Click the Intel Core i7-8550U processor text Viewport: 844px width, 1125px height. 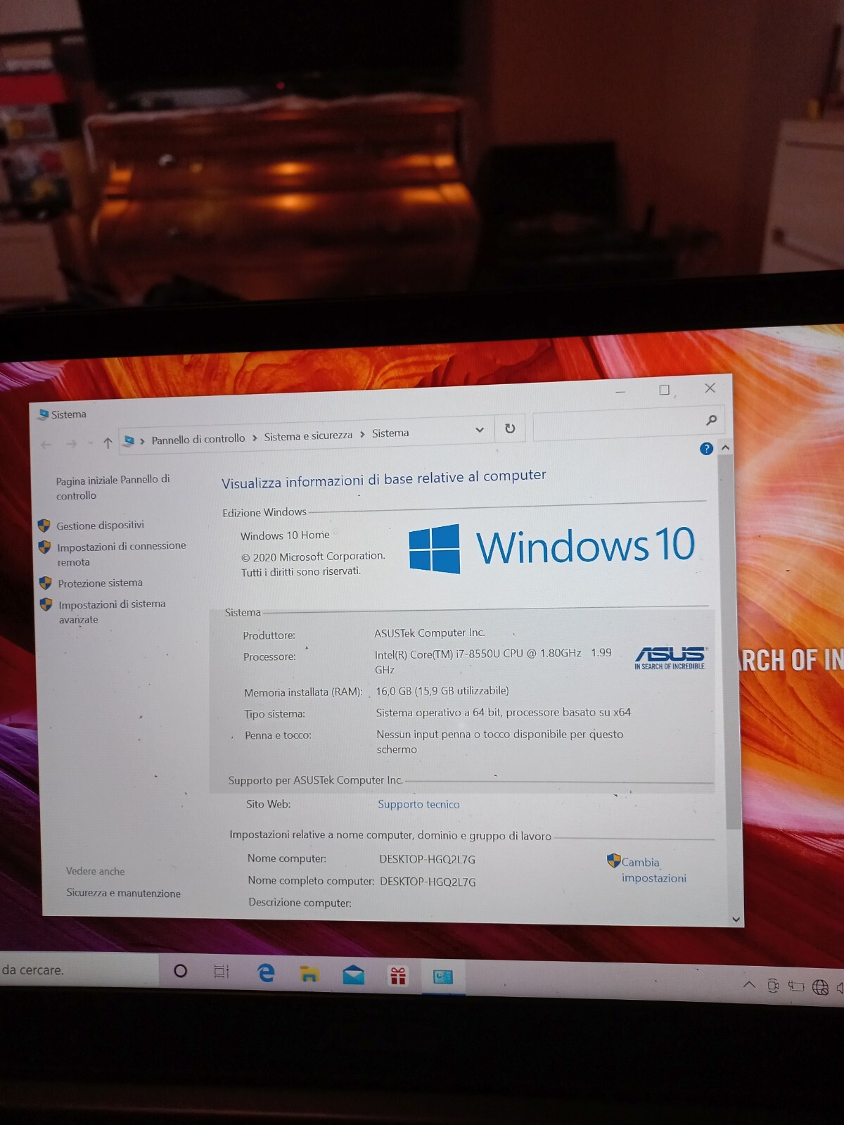click(x=493, y=661)
